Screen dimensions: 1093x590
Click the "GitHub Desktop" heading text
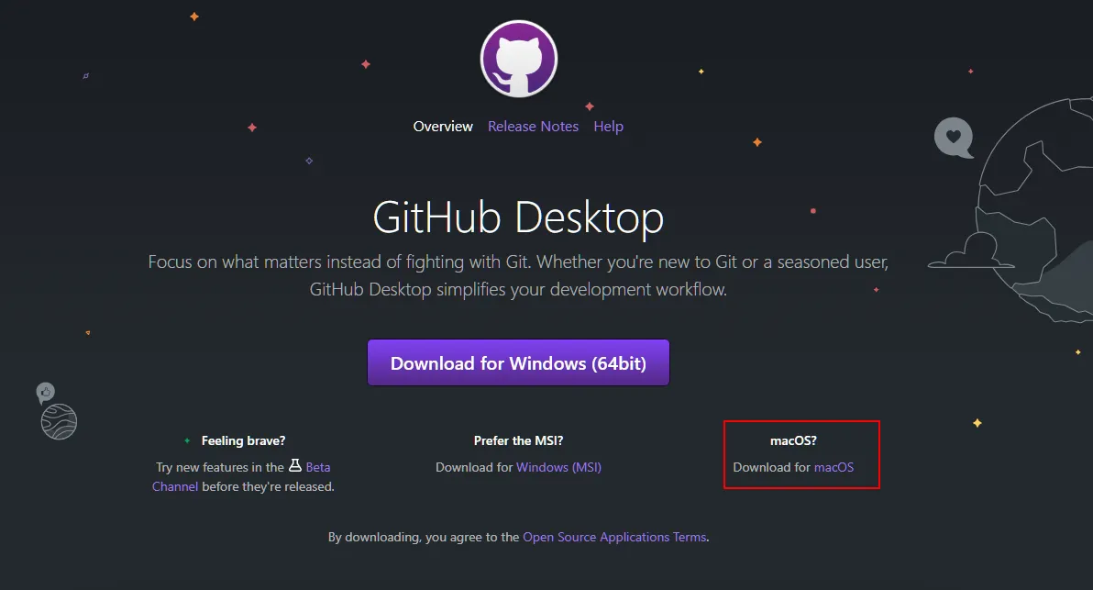point(519,217)
